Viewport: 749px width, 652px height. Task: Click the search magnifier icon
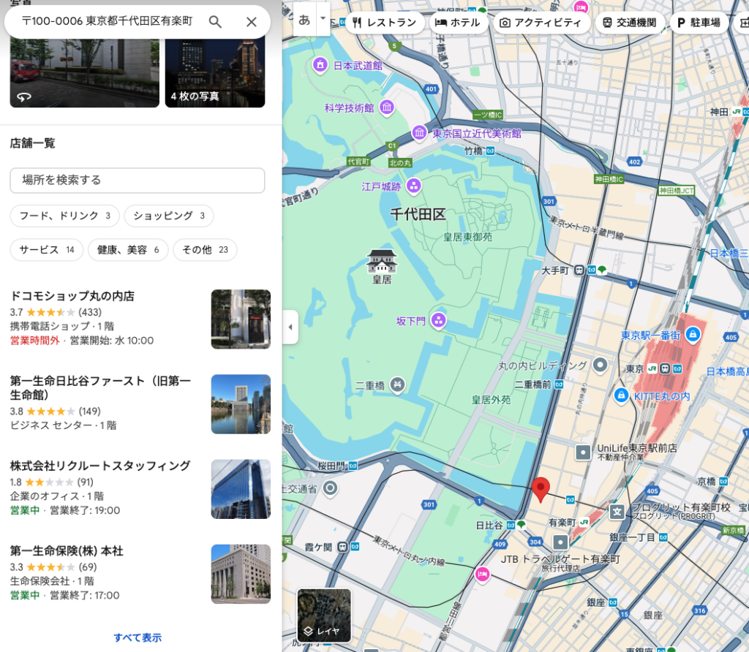coord(216,22)
